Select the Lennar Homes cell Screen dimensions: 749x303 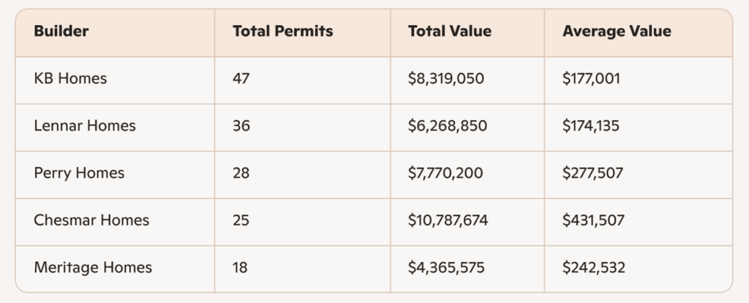85,126
